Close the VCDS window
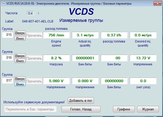163x117 pixels. [x=157, y=4]
